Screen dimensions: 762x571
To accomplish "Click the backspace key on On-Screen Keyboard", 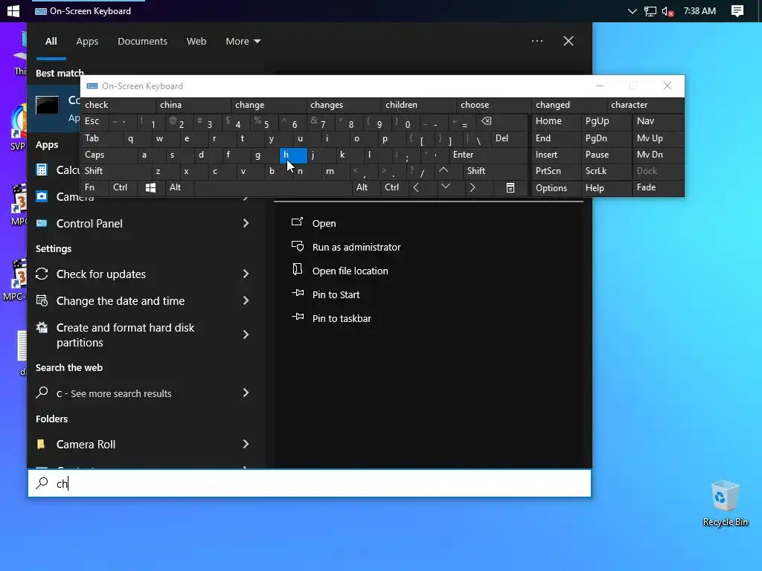I will 487,121.
